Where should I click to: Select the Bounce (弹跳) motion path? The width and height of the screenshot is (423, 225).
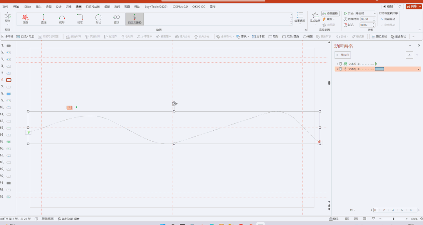(x=25, y=19)
